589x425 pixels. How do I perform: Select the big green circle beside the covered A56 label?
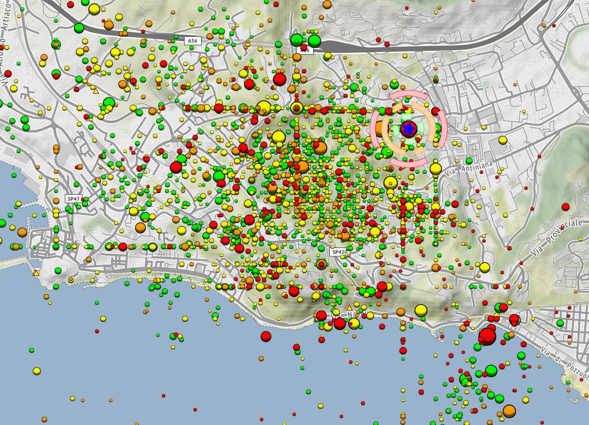tap(314, 41)
